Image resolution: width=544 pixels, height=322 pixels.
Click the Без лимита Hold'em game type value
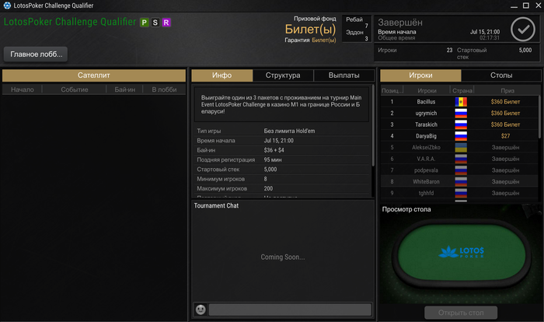289,131
